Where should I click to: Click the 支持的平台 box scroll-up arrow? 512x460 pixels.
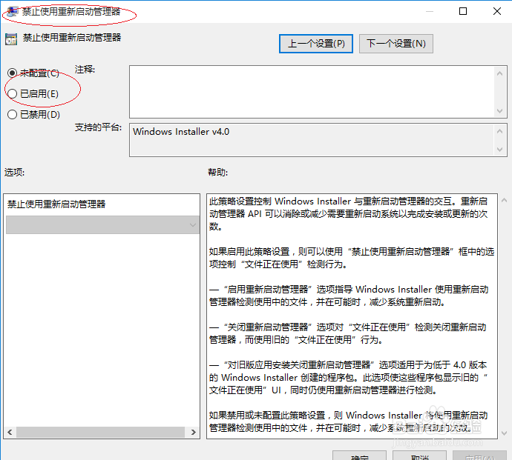click(x=499, y=131)
